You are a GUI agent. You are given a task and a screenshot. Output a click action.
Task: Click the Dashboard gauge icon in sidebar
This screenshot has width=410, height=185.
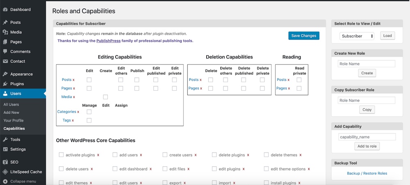(5, 10)
